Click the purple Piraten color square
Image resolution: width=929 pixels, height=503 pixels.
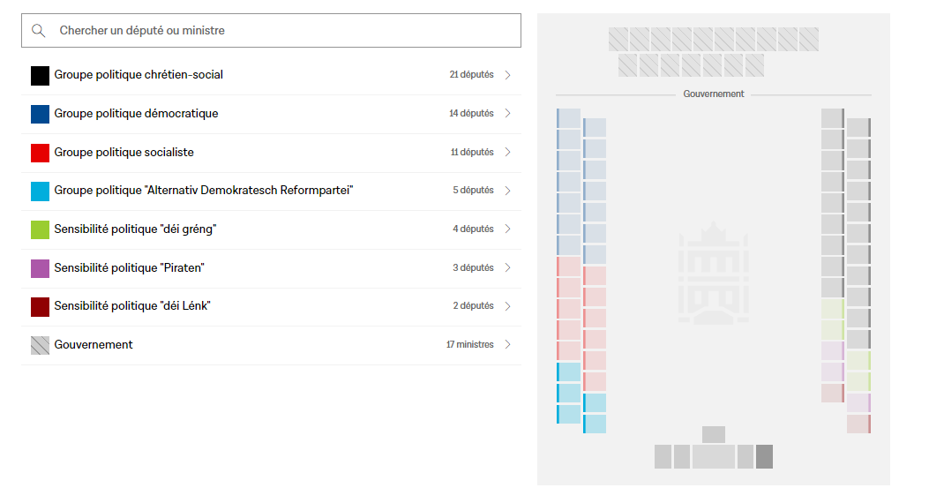coord(40,268)
